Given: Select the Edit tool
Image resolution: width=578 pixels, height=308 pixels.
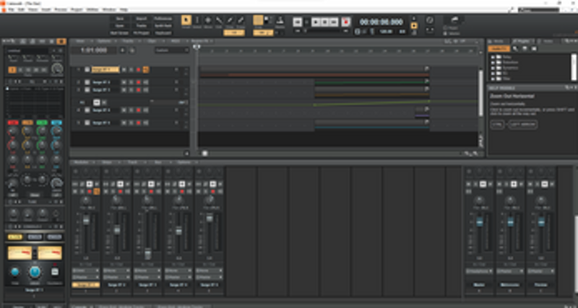Looking at the screenshot, I should [x=219, y=21].
